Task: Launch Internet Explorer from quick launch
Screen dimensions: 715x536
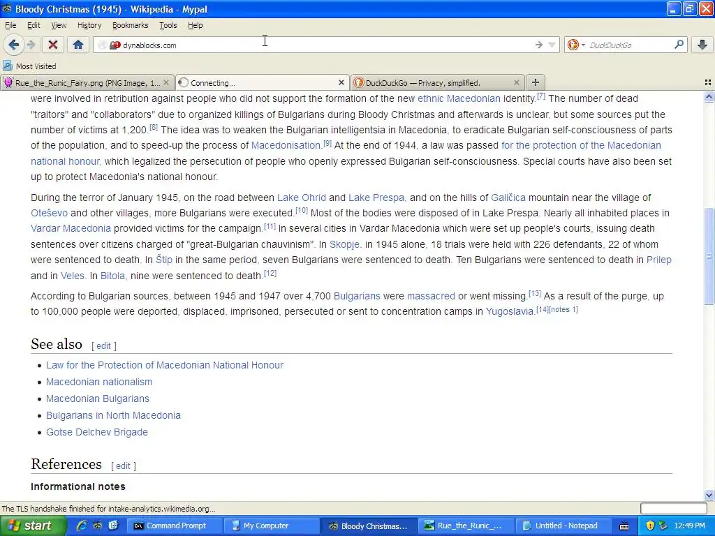Action: 82,526
